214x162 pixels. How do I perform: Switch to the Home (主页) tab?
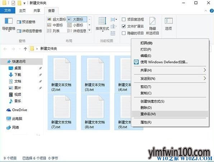[x=22, y=10]
